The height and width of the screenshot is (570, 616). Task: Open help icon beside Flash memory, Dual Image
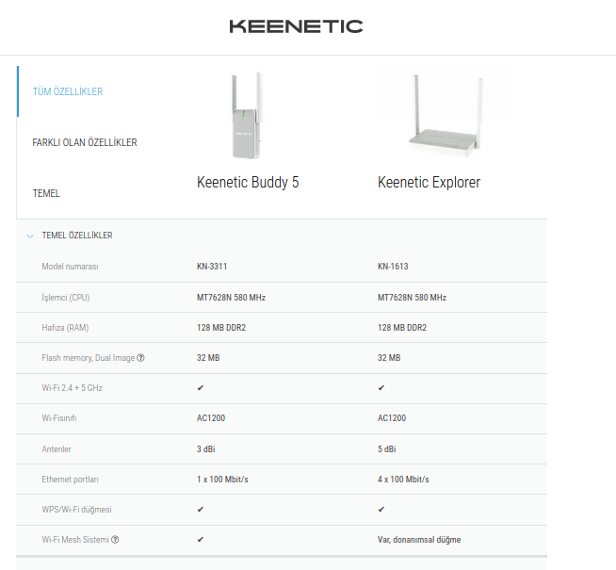point(140,358)
